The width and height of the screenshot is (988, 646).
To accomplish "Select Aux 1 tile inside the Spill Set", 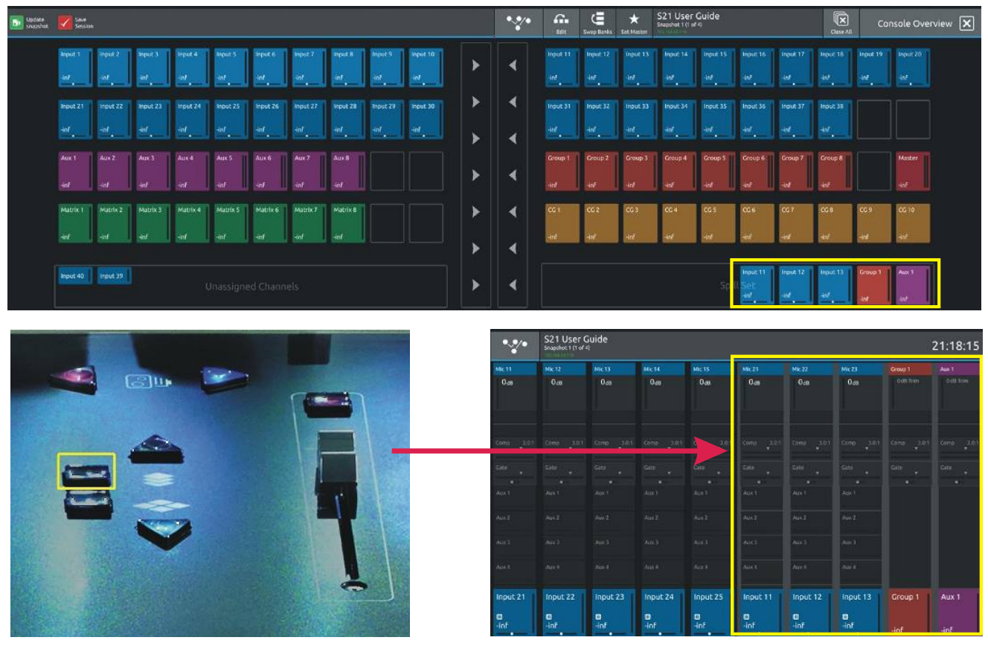I will [x=913, y=285].
